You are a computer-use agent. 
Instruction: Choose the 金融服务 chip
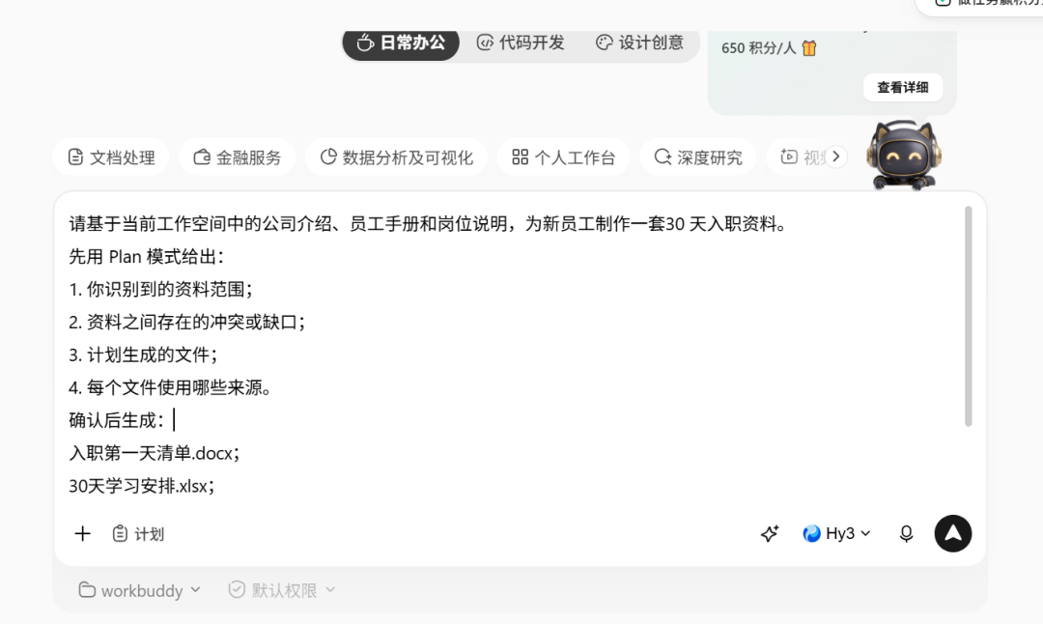pos(238,157)
